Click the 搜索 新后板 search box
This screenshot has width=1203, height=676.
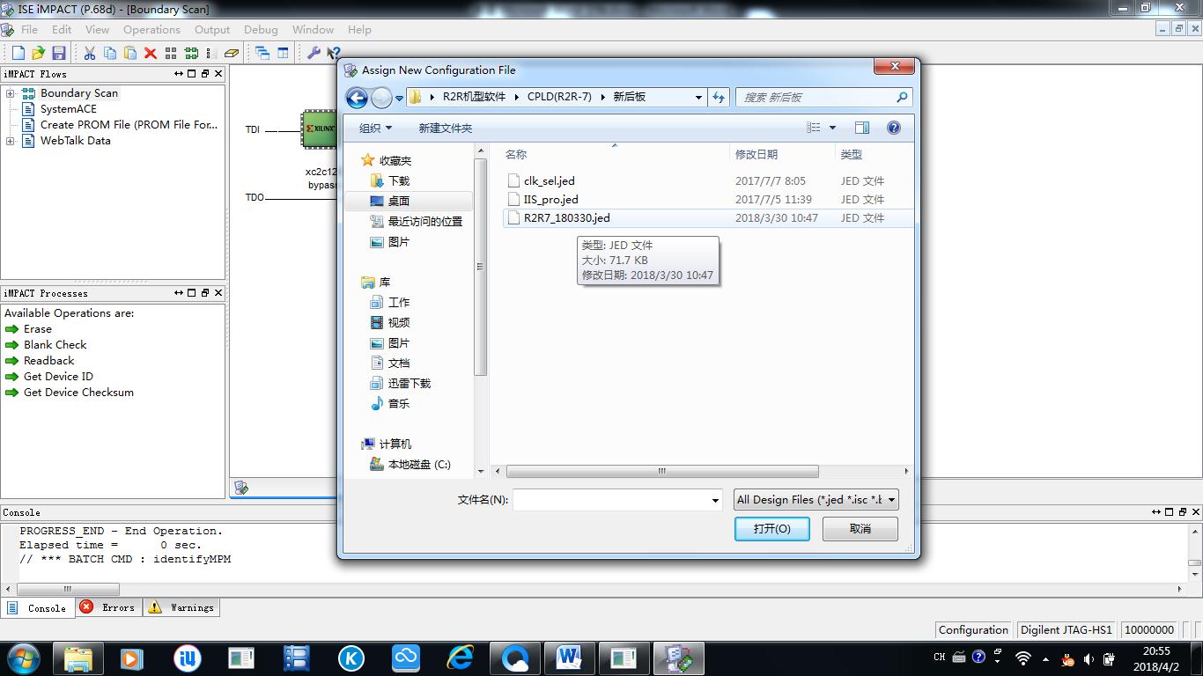[824, 97]
